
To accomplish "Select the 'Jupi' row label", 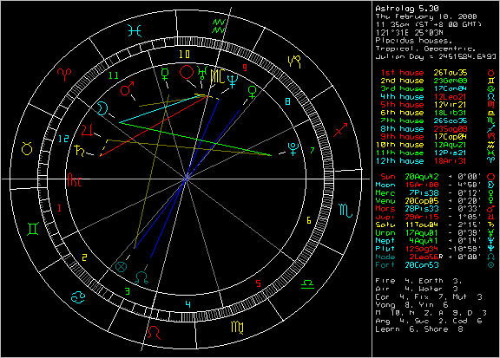I will pos(385,217).
